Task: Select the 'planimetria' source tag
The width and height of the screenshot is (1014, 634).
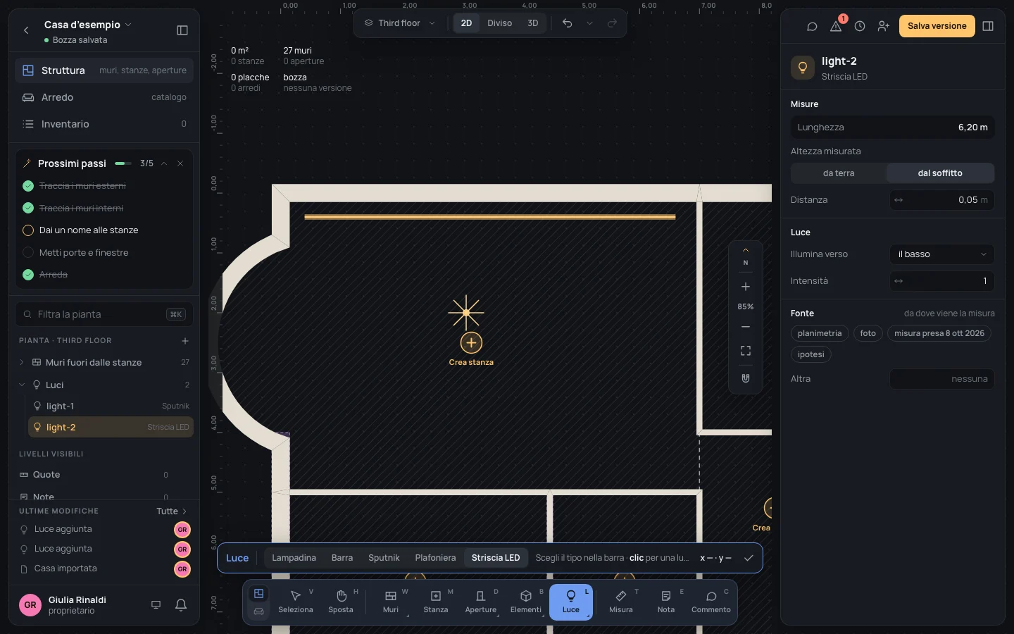Action: pos(820,333)
